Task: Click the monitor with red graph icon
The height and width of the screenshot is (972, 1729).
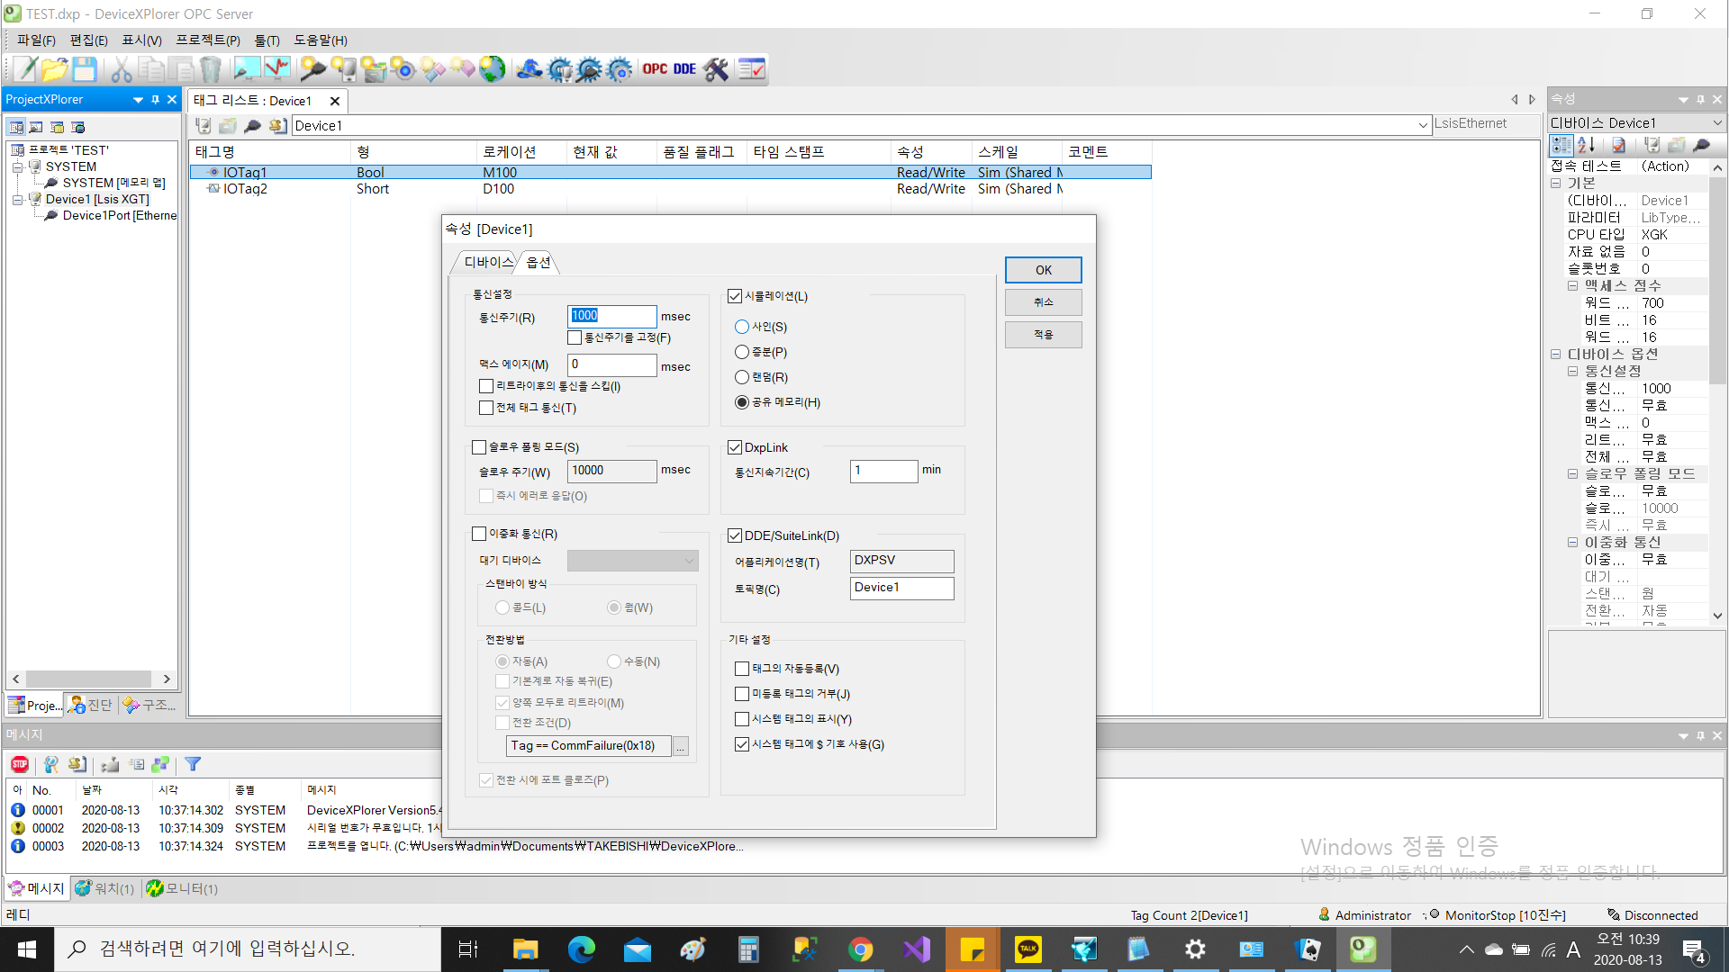Action: click(x=276, y=69)
